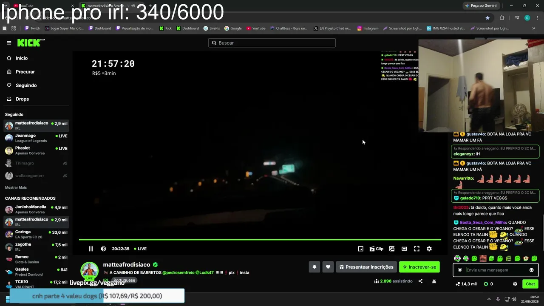
Task: Click the badge icon inside the message field
Action: (x=460, y=270)
